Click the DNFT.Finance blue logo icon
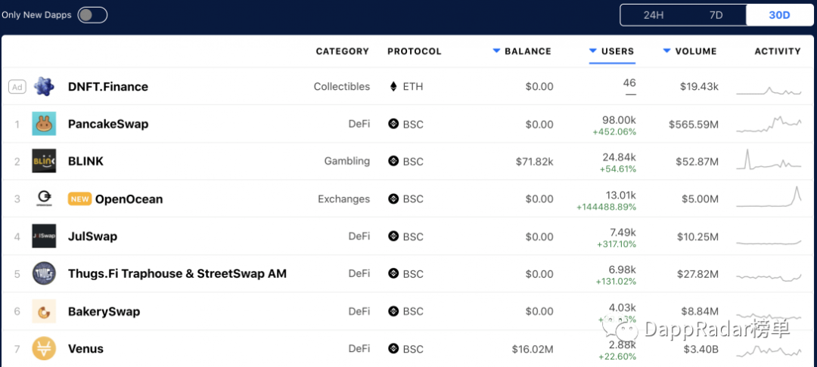 pos(44,87)
